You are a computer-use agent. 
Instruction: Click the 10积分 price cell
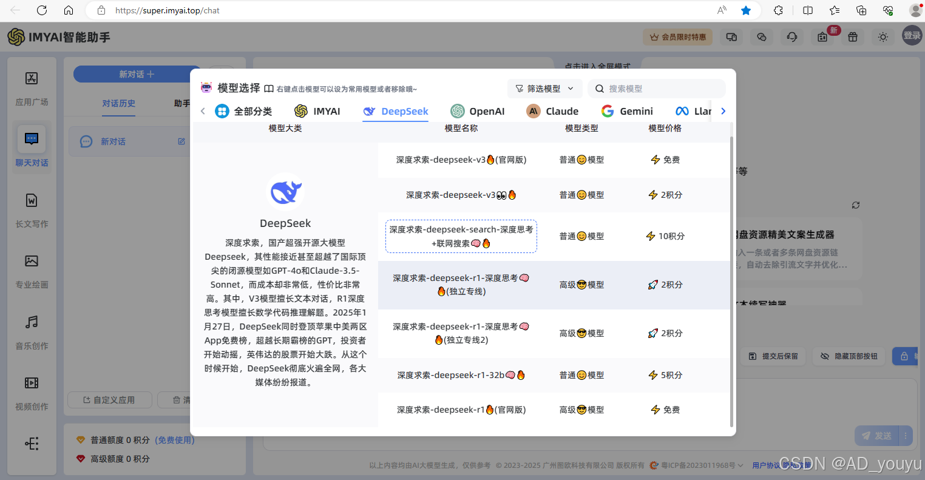665,236
